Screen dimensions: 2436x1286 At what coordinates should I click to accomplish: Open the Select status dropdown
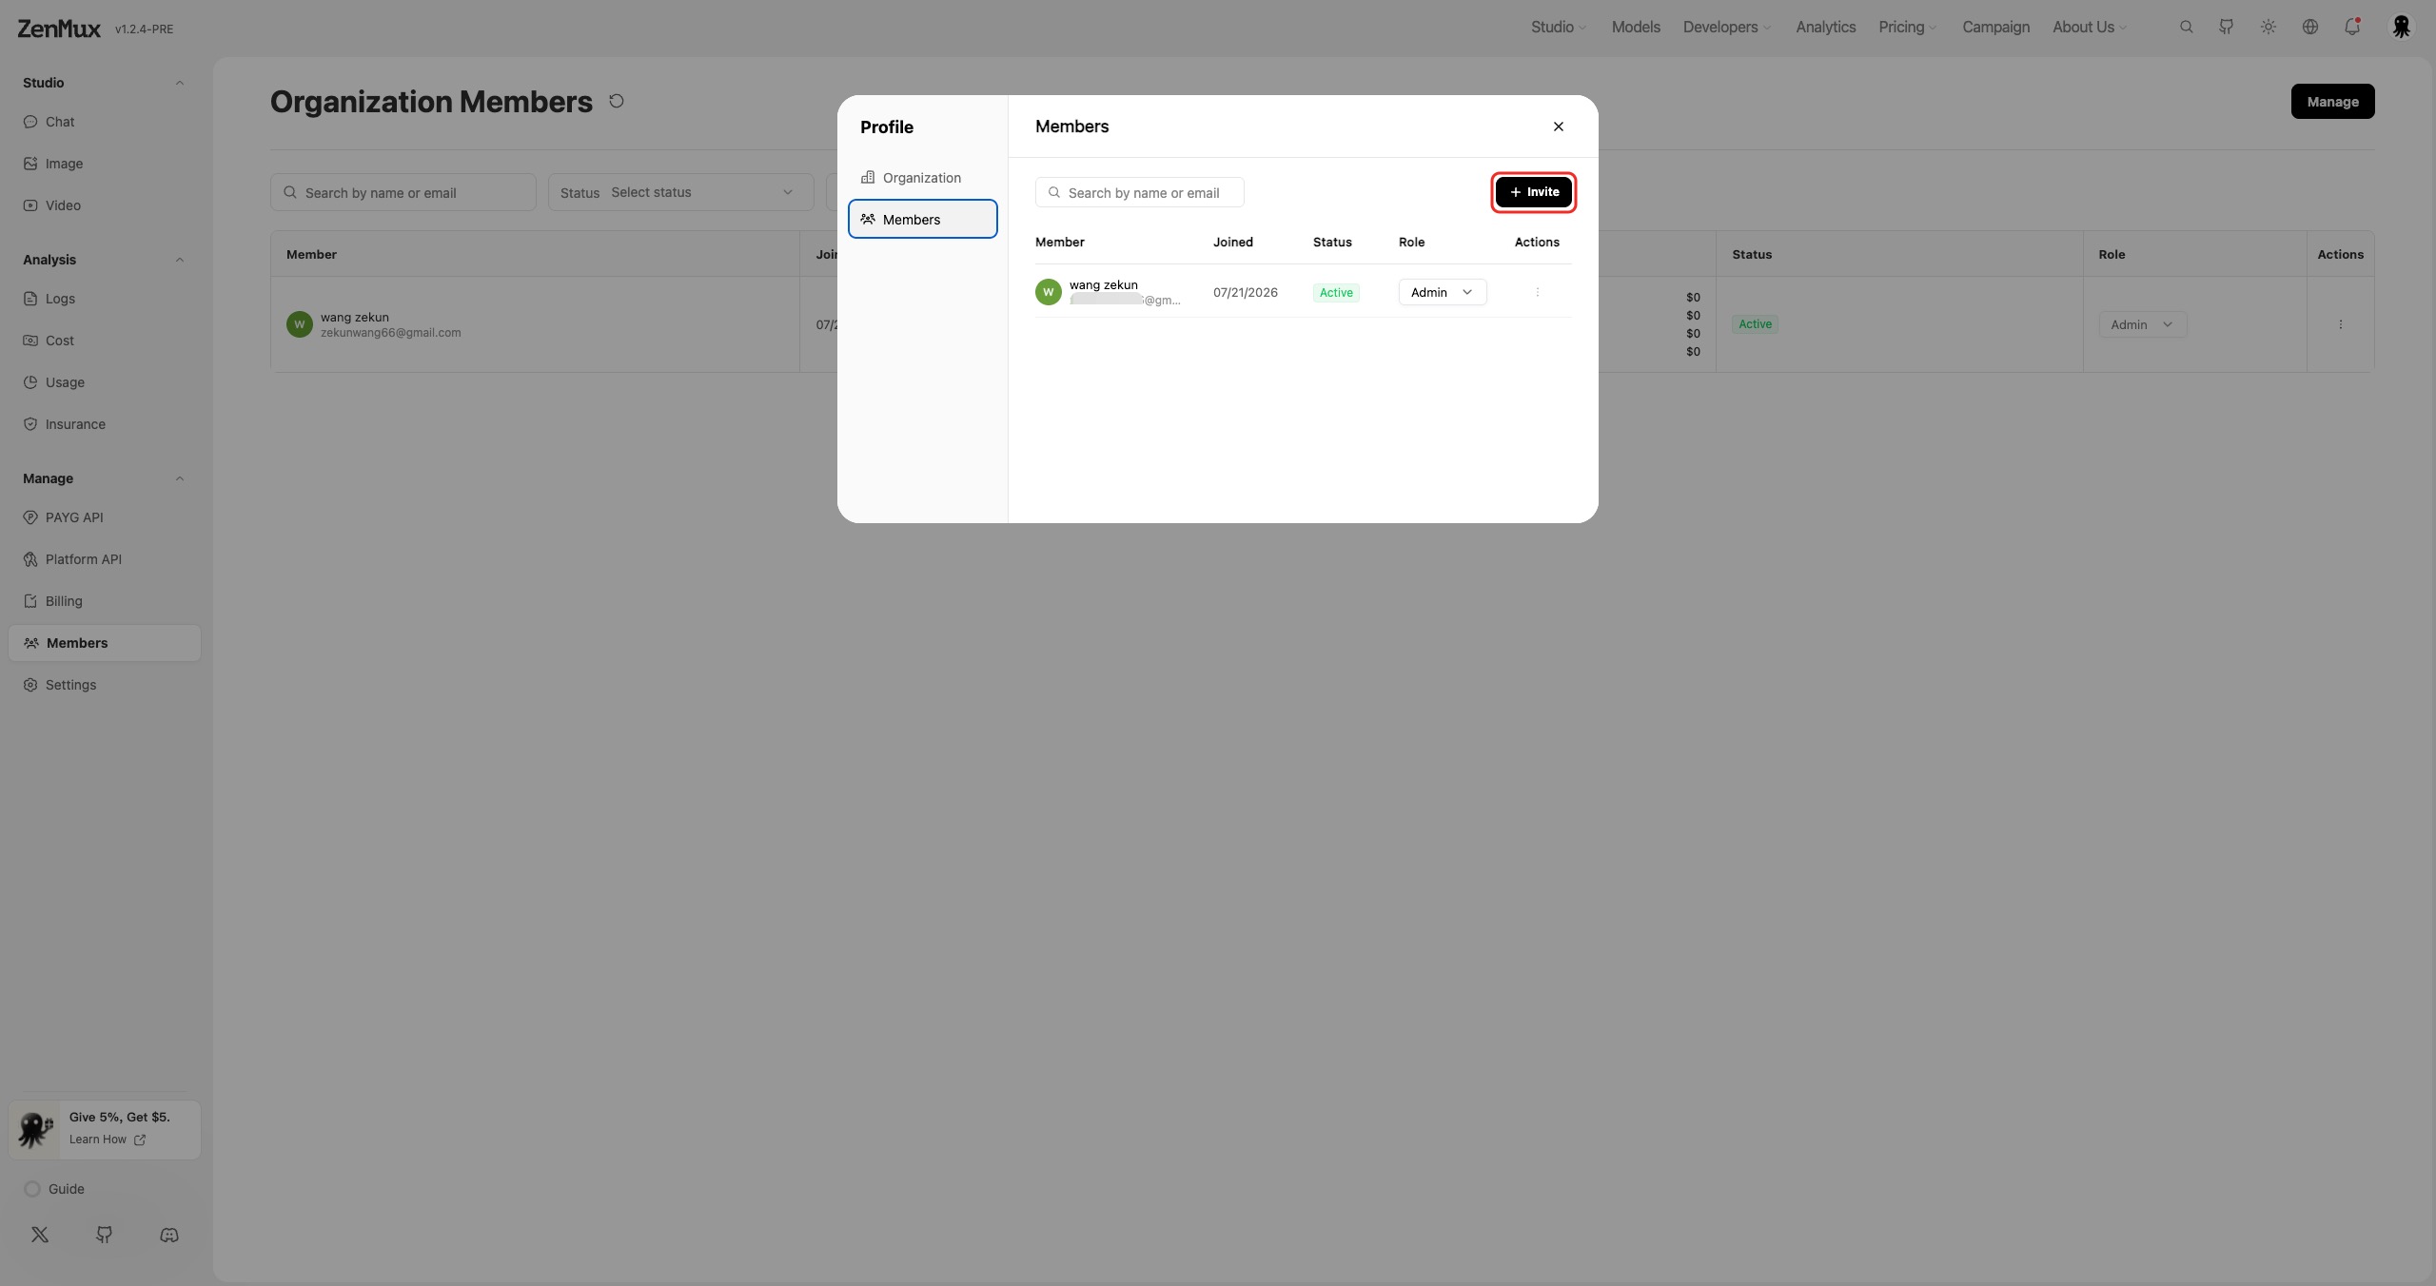681,192
